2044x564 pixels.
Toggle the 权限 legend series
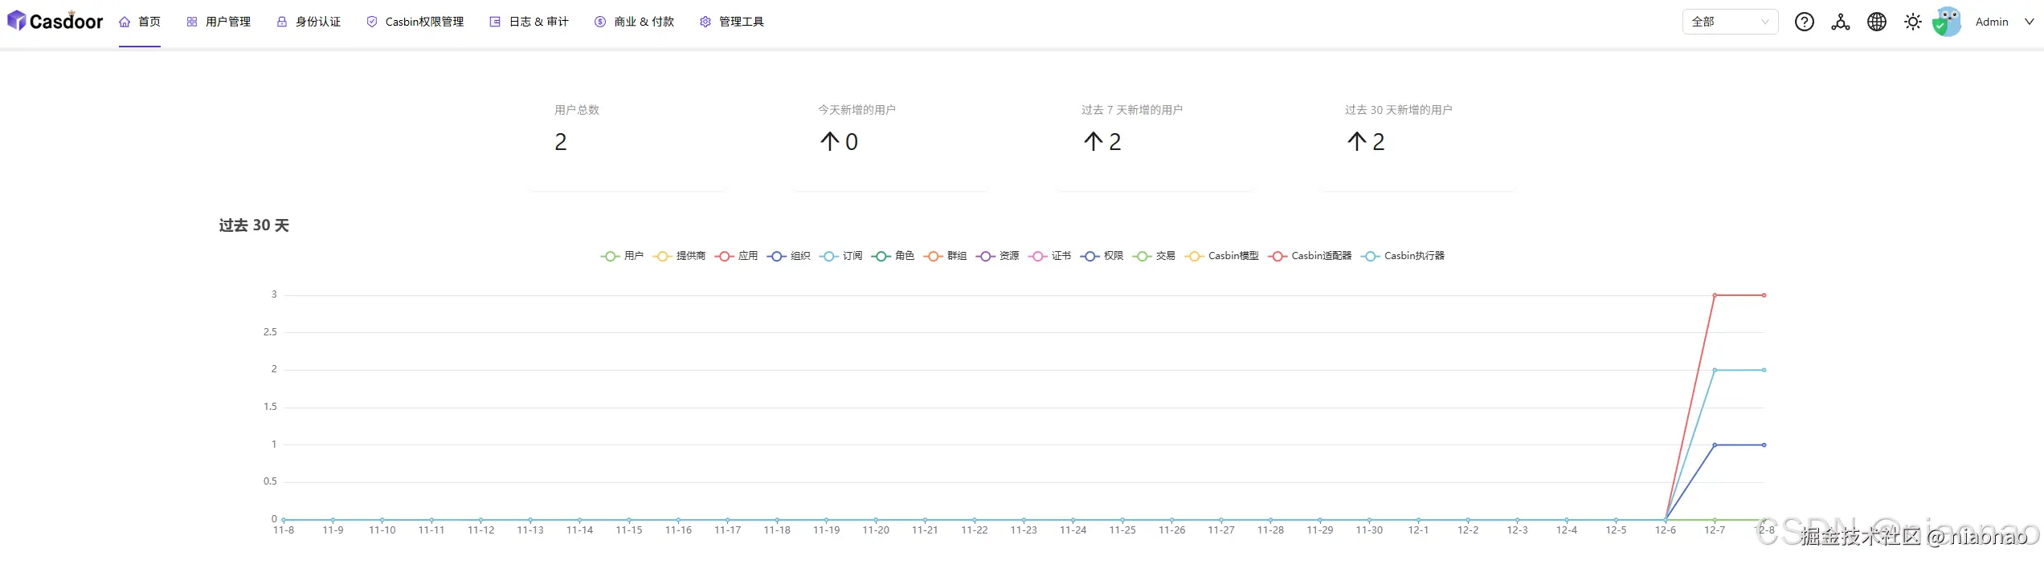pyautogui.click(x=1102, y=256)
